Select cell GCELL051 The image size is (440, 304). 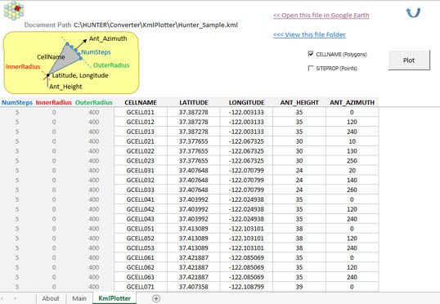point(141,229)
